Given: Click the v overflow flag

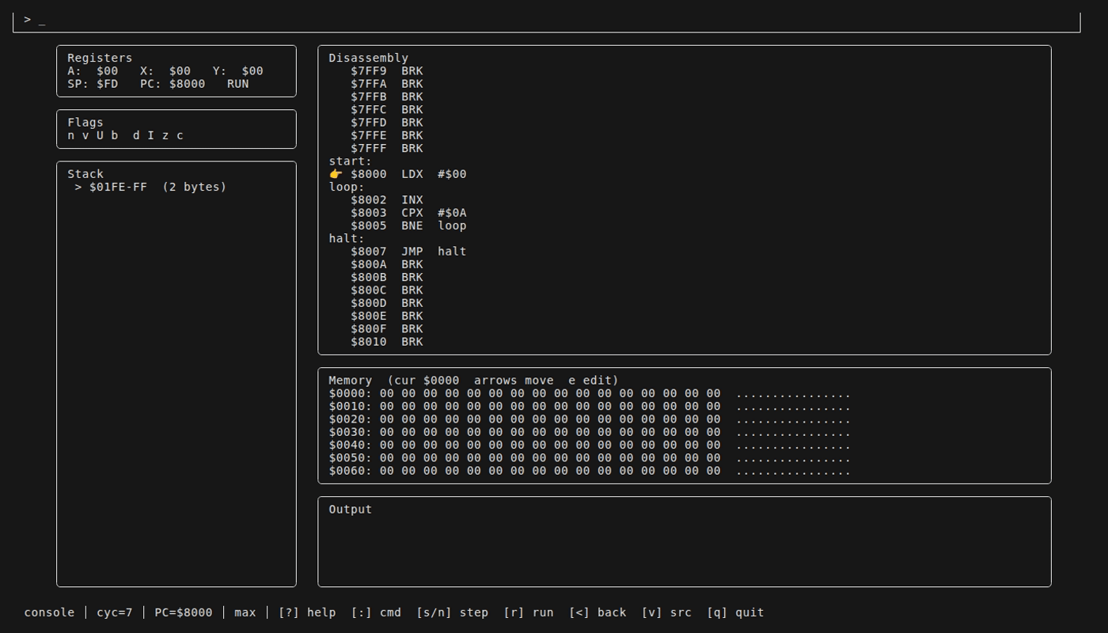Looking at the screenshot, I should pyautogui.click(x=85, y=135).
